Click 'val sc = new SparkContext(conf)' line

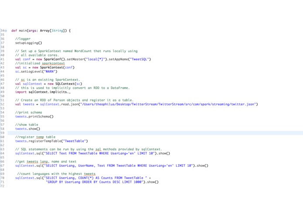(45, 67)
